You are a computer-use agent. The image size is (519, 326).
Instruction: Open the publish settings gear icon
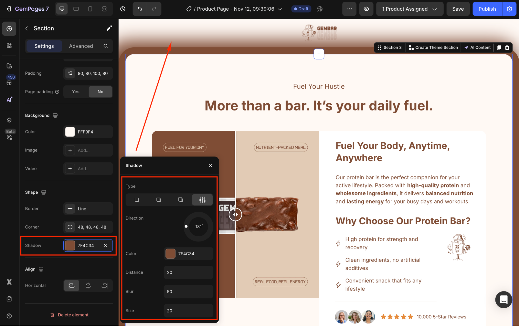[509, 9]
